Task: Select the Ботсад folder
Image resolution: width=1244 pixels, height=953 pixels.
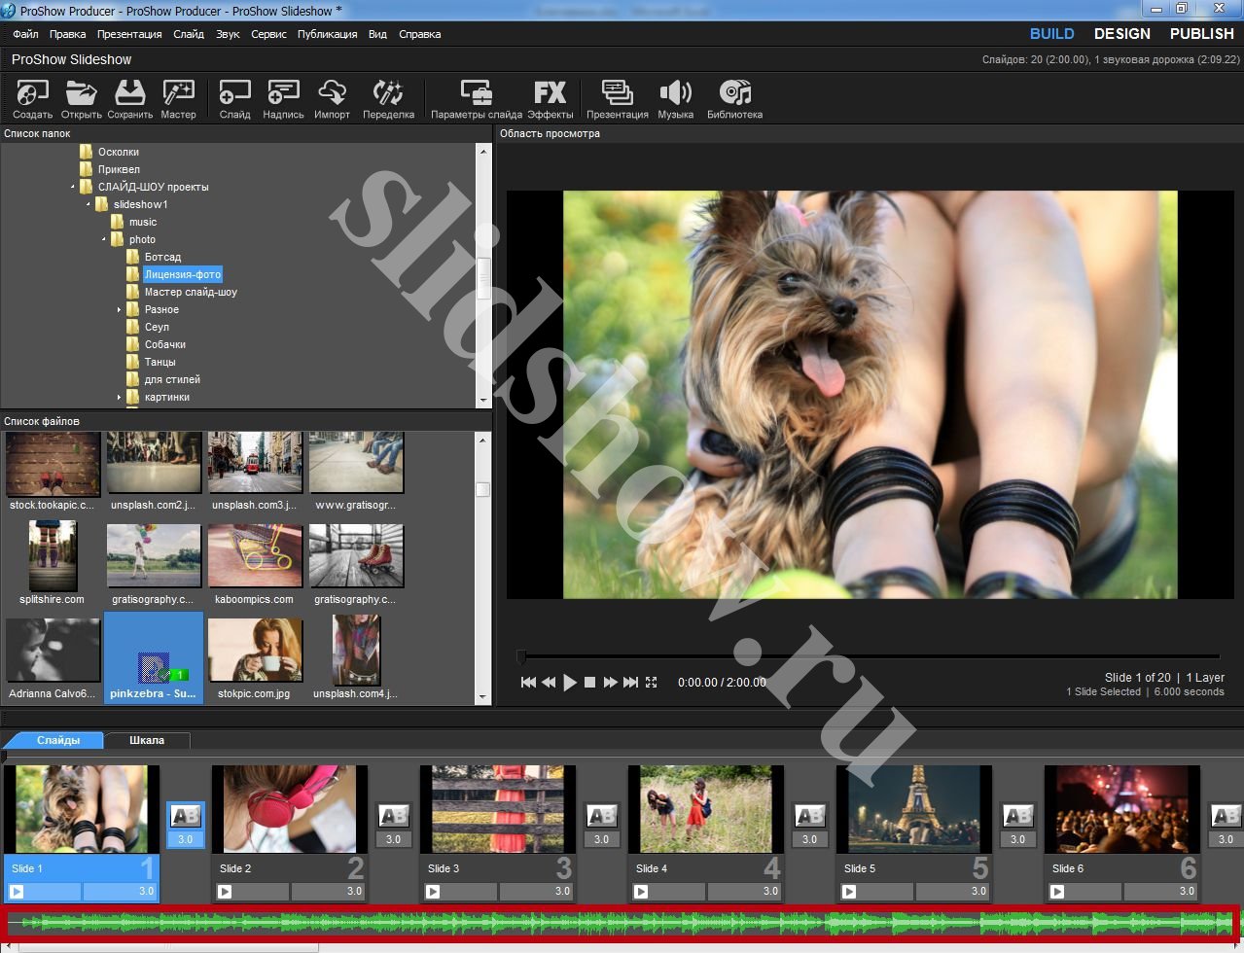Action: tap(162, 257)
